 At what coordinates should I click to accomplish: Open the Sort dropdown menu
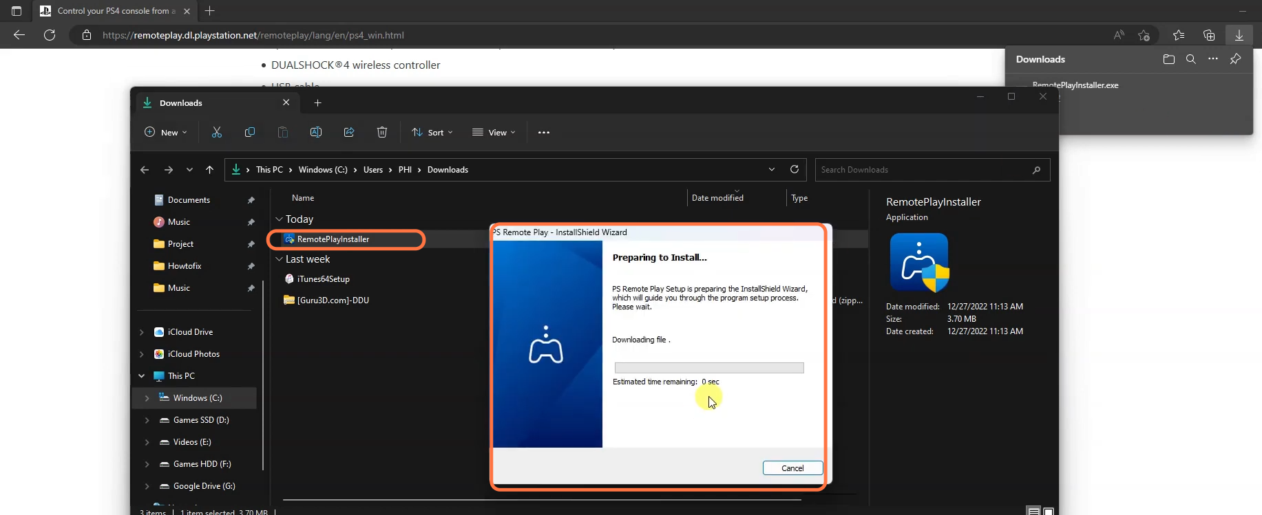pos(432,132)
